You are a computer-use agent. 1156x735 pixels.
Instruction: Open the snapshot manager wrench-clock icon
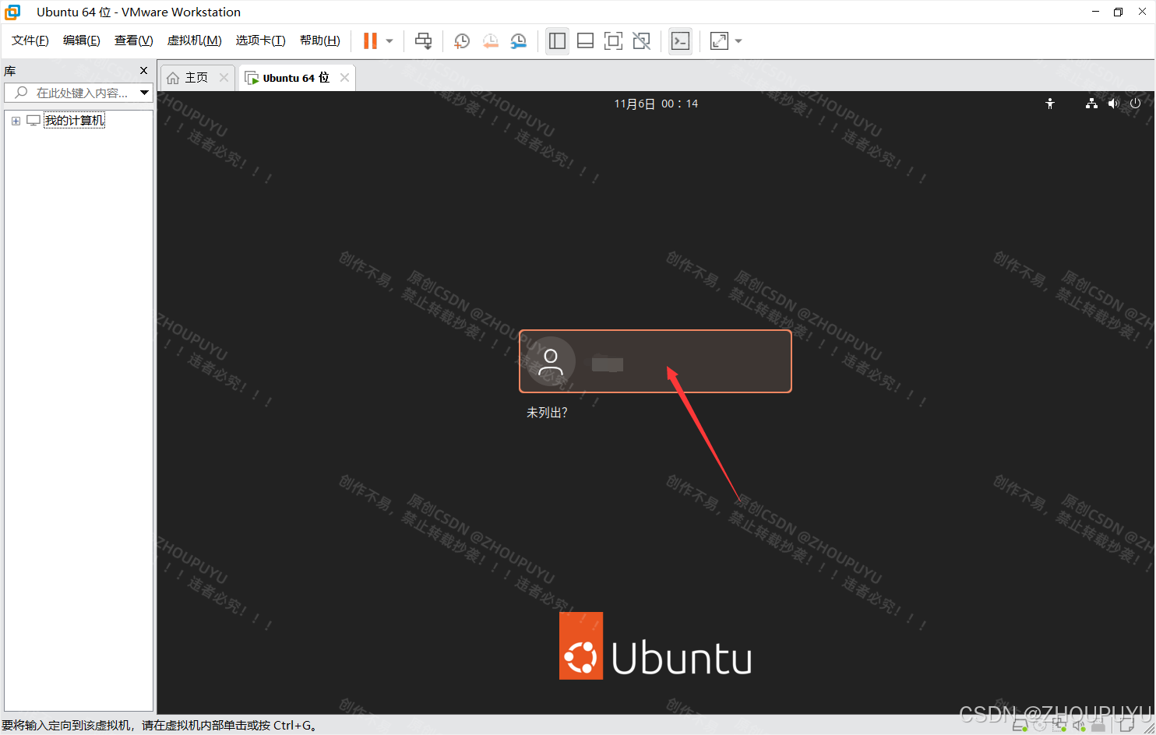(x=518, y=41)
